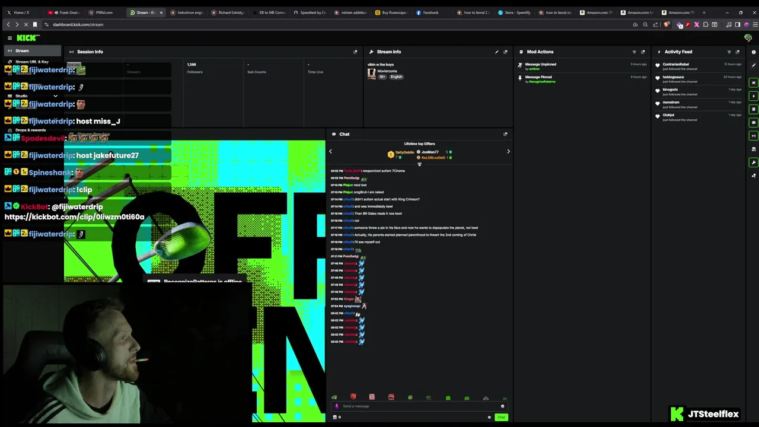Insert the red mask quick emote

pyautogui.click(x=353, y=397)
